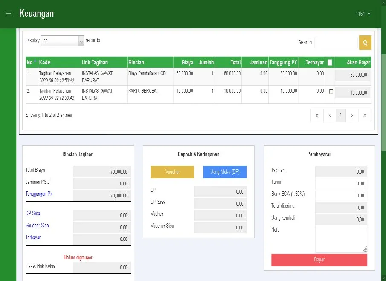Expand the 1161 user menu
This screenshot has width=386, height=281.
(363, 14)
